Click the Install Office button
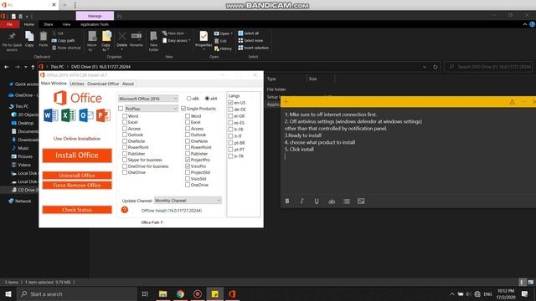This screenshot has width=536, height=301. click(77, 156)
